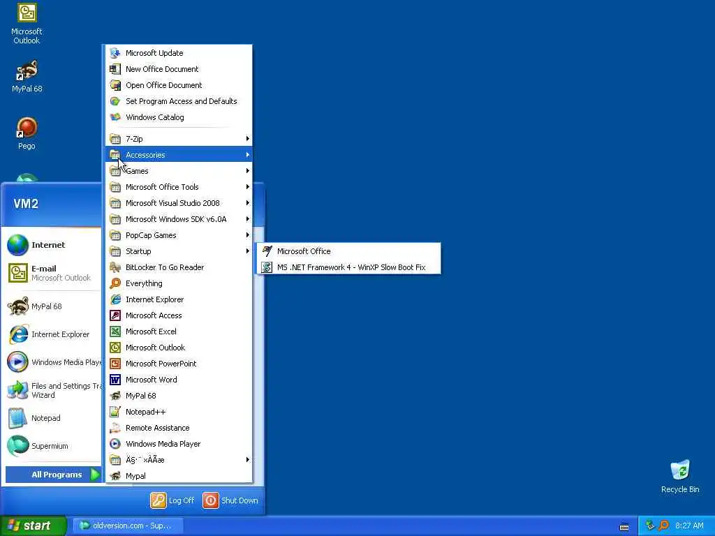Screen dimensions: 715x536
Task: Click the Everything search icon in the system tray
Action: click(x=664, y=526)
